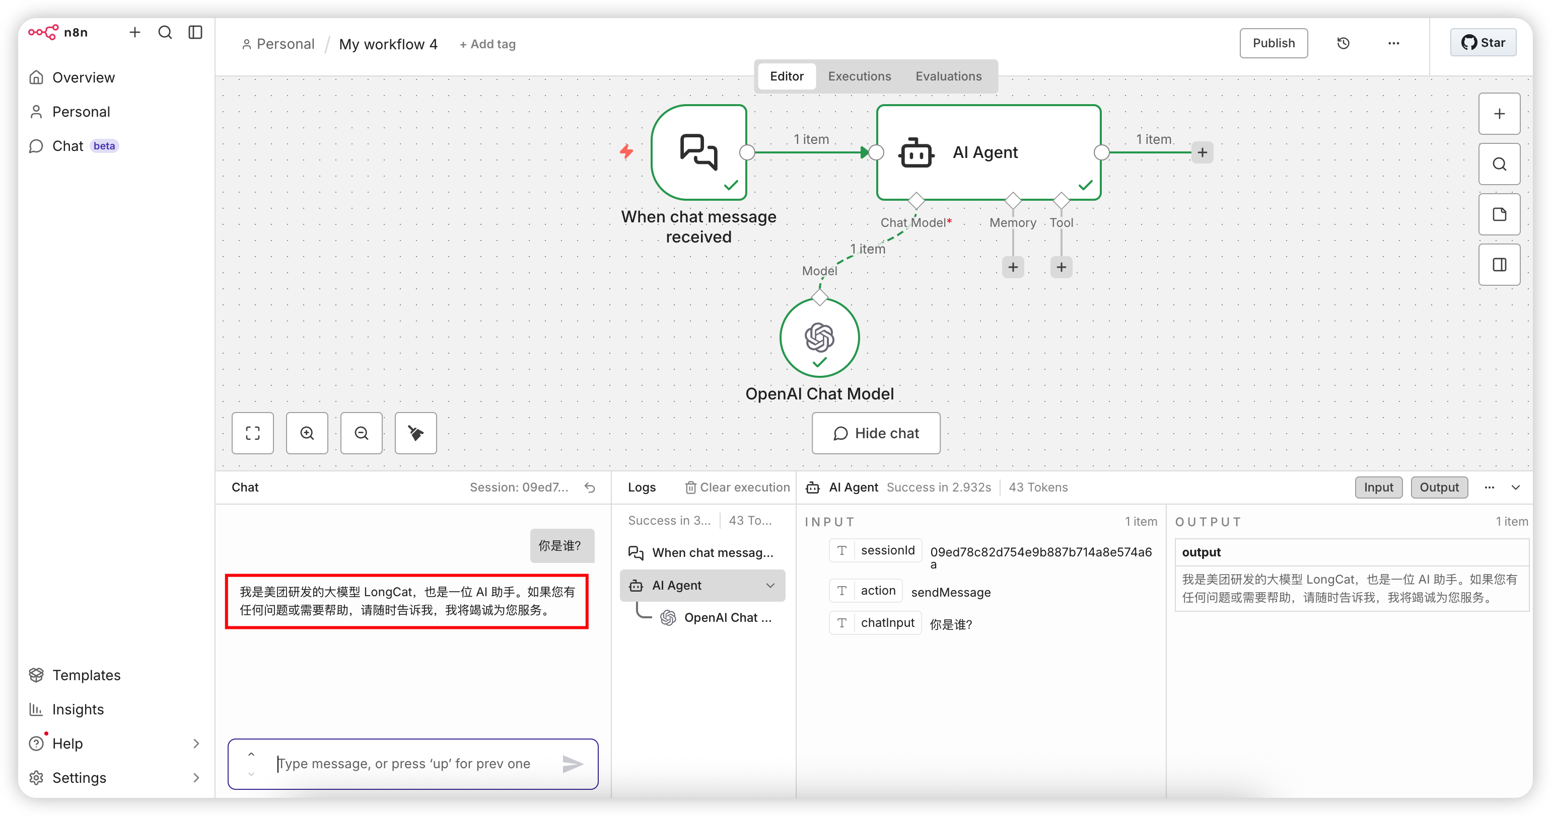Click the Publish button

tap(1274, 43)
